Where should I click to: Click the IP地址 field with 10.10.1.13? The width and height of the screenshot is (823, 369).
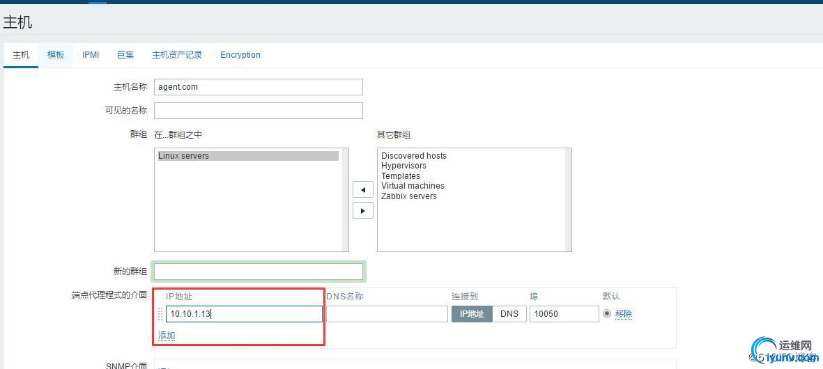244,314
